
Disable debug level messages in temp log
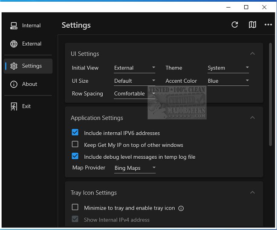[75, 157]
